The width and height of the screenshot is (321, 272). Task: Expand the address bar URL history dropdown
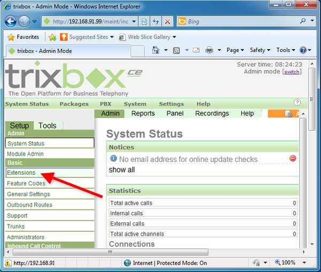point(134,21)
